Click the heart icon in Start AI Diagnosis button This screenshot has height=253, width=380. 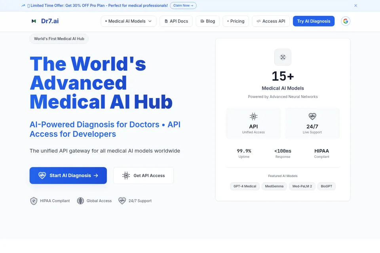pyautogui.click(x=42, y=175)
